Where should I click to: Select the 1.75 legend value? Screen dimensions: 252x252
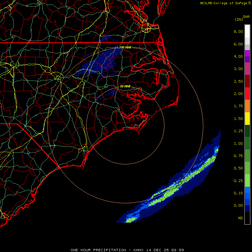238,106
